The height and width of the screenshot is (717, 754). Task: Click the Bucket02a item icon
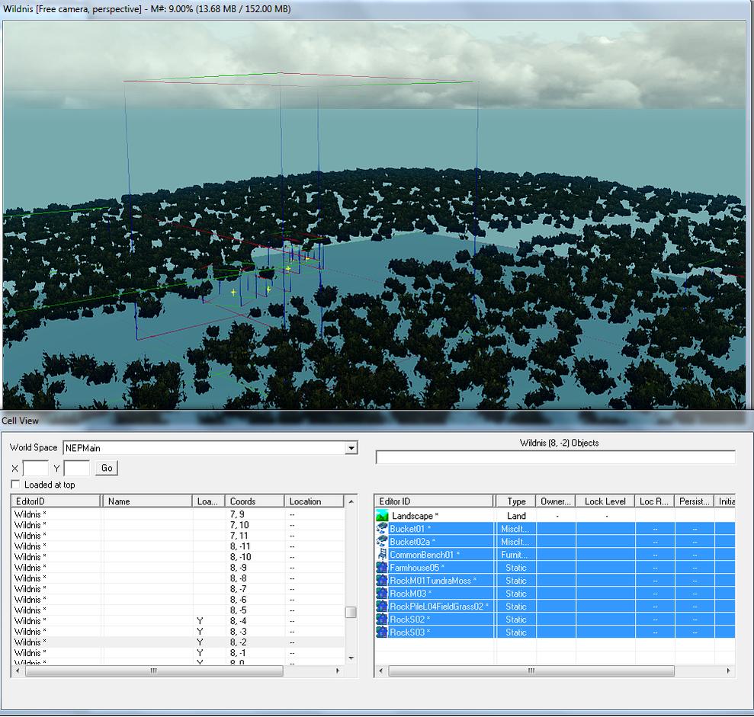382,542
